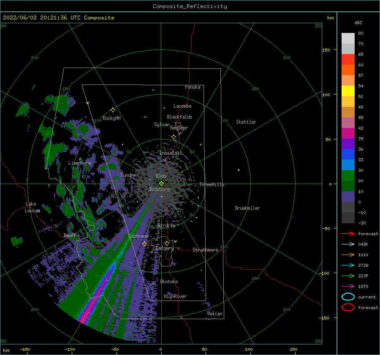This screenshot has width=380, height=355.
Task: Click the Strathmore city label
Action: click(x=205, y=250)
